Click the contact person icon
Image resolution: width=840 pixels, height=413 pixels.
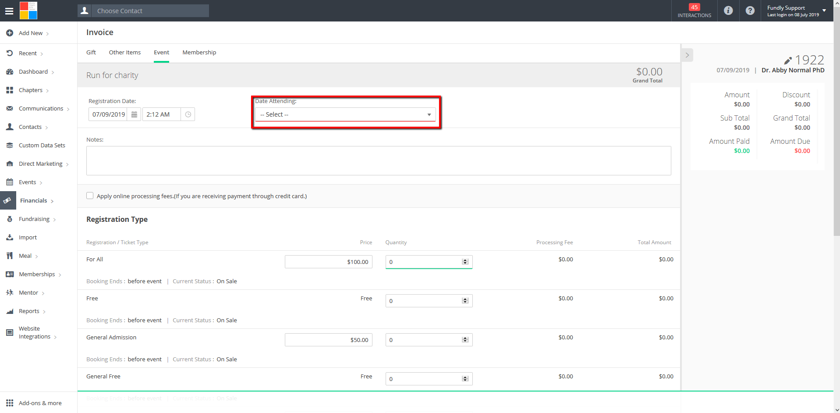tap(85, 11)
